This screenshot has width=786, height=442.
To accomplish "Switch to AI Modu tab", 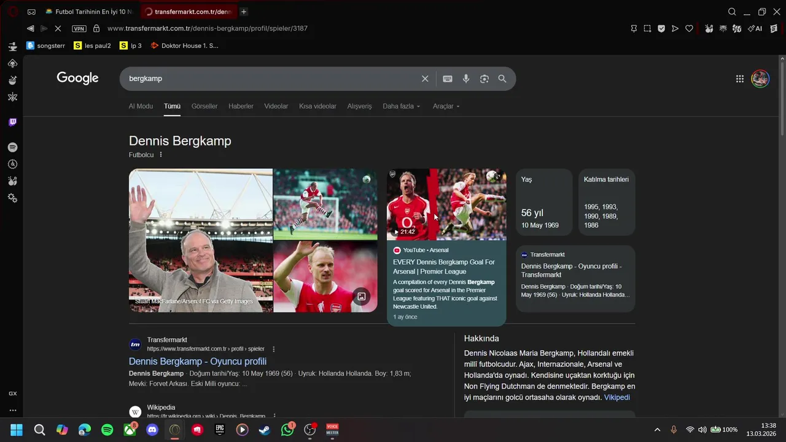I will pos(141,106).
